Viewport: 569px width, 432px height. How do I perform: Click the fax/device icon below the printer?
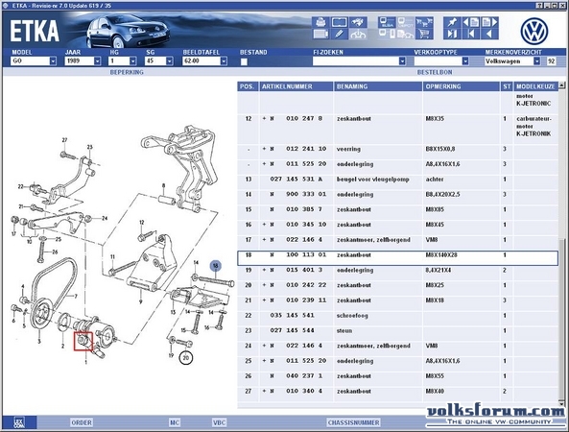click(320, 35)
